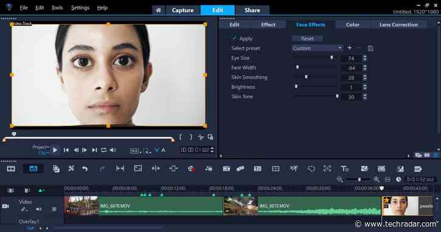Open the Split Screen template tool
This screenshot has width=441, height=232.
[x=276, y=169]
